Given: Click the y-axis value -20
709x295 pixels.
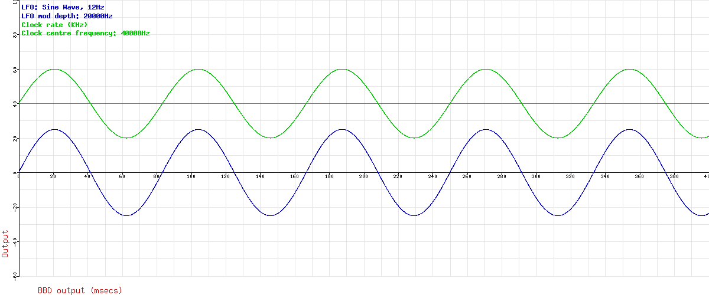Looking at the screenshot, I should [14, 208].
